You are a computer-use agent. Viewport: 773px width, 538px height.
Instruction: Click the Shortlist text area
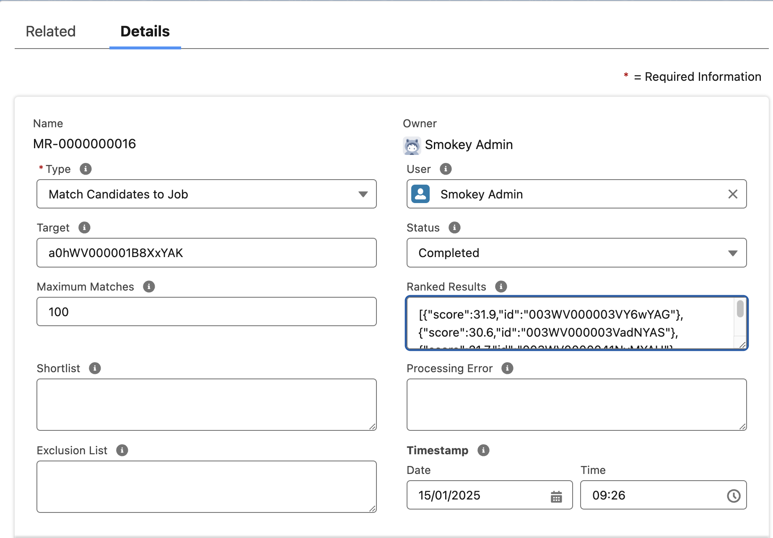click(207, 404)
